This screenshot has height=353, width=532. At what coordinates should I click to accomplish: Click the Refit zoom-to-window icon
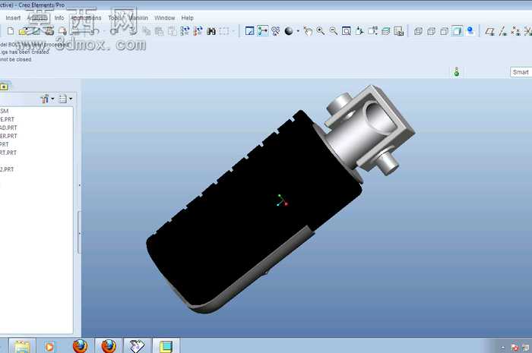tap(347, 31)
